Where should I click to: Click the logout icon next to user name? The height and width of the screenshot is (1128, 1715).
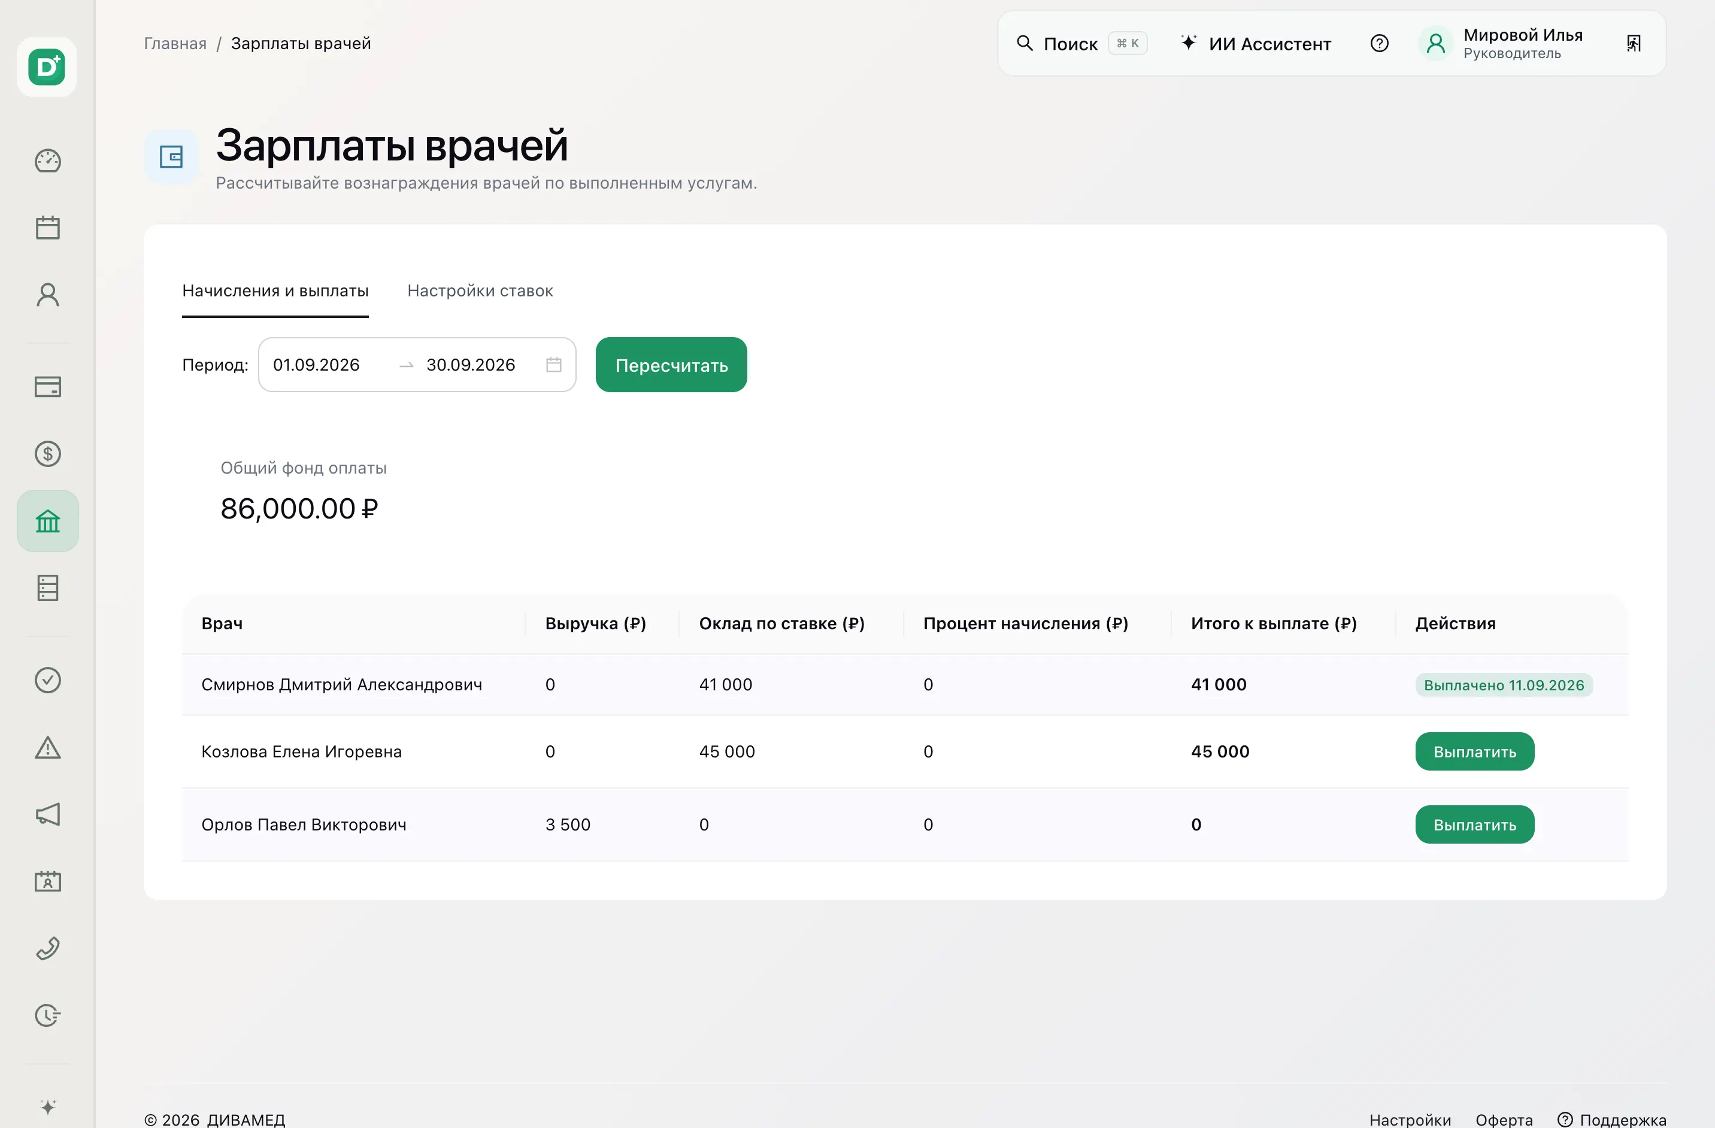1634,43
